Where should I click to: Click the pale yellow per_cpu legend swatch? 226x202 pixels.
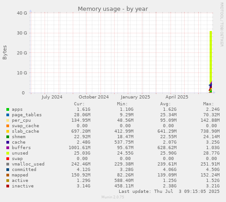point(8,120)
